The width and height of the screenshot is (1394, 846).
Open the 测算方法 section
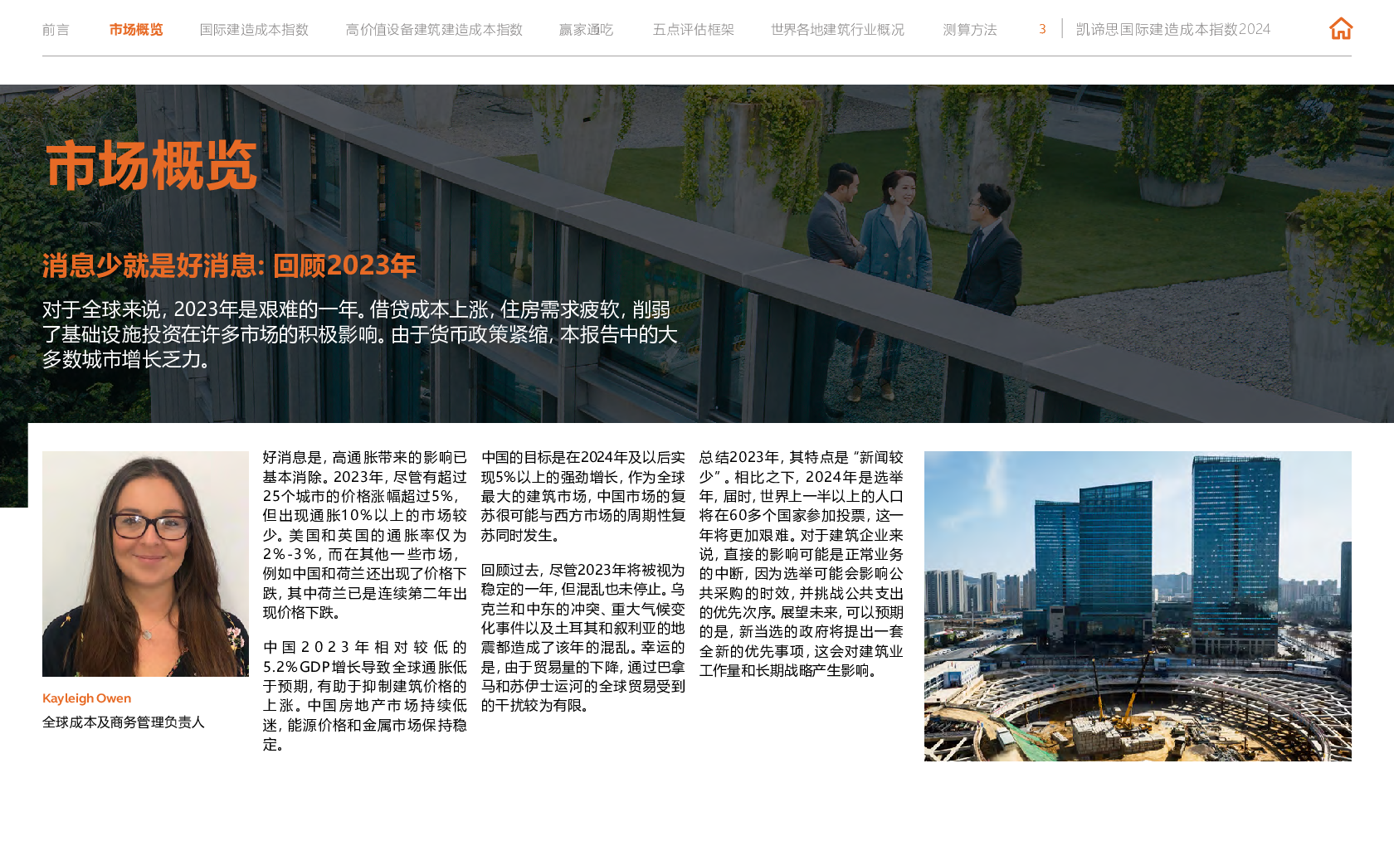coord(969,30)
